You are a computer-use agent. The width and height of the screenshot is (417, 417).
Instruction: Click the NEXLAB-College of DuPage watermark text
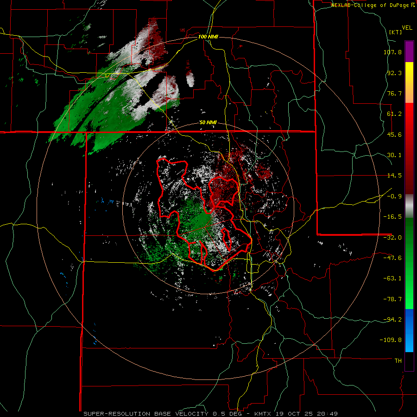coord(373,5)
